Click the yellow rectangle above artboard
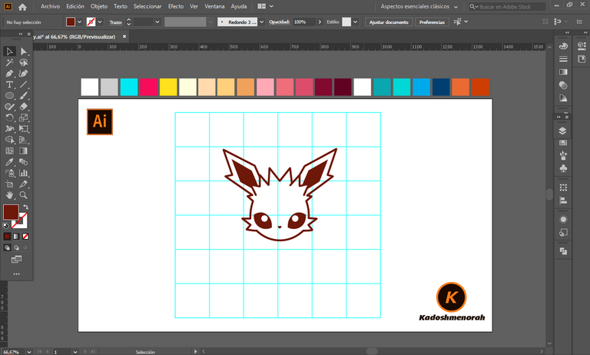The width and height of the screenshot is (590, 355). point(168,87)
